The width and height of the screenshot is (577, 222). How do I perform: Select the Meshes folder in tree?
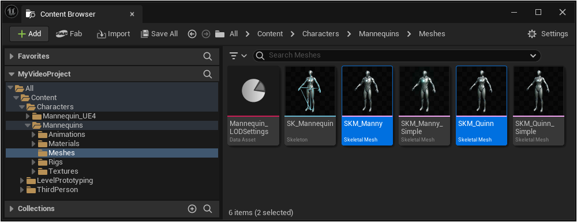[112, 153]
